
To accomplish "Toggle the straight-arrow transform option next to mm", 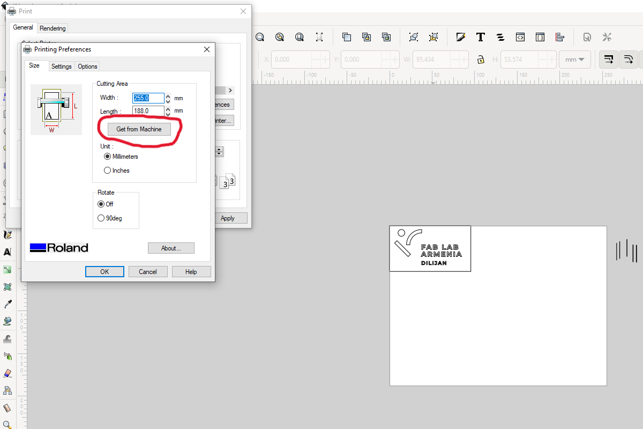I will pos(609,59).
